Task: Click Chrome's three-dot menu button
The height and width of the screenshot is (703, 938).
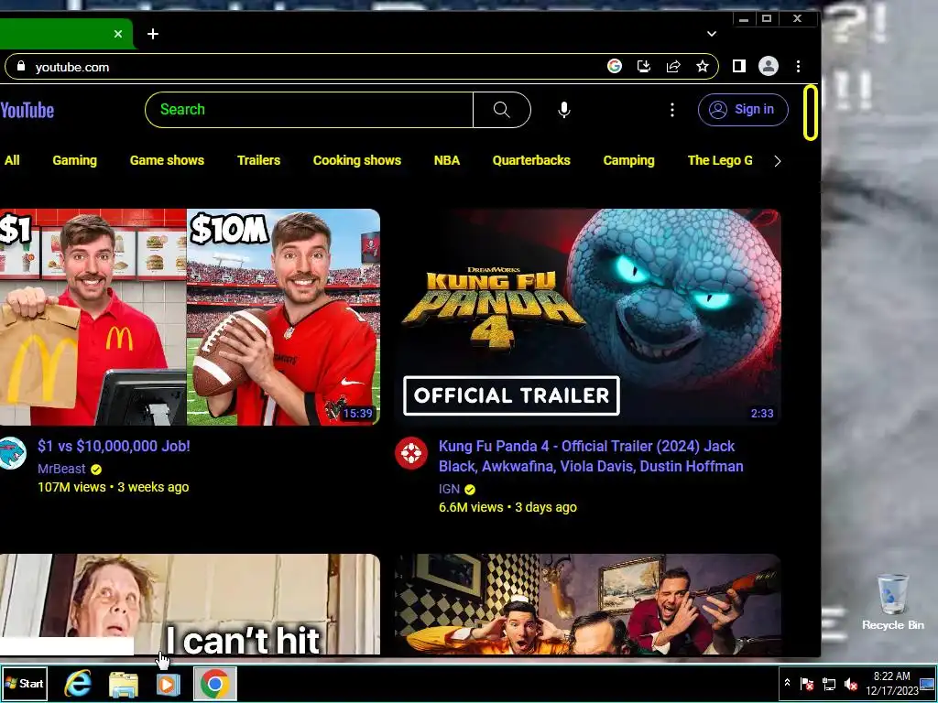Action: point(798,66)
